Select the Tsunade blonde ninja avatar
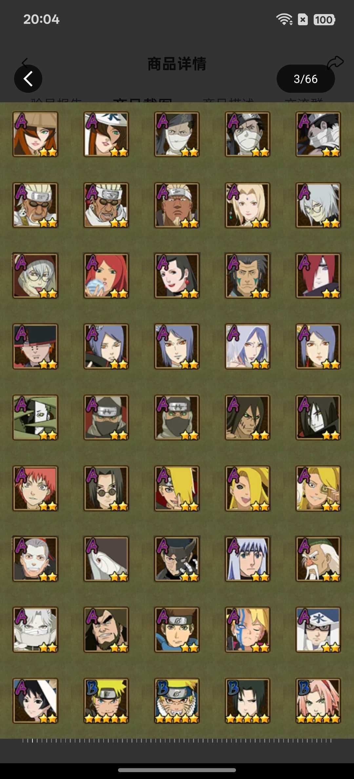The width and height of the screenshot is (354, 779). (x=247, y=205)
